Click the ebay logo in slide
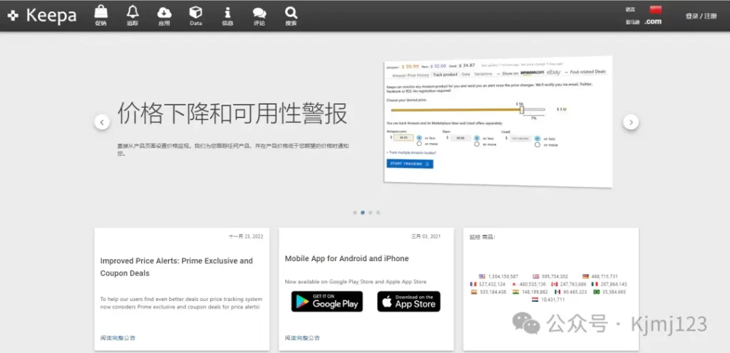Image resolution: width=730 pixels, height=353 pixels. click(553, 73)
